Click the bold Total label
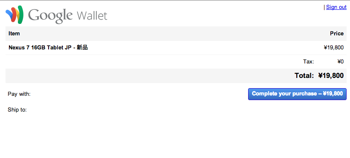This screenshot has width=350, height=158. [304, 75]
